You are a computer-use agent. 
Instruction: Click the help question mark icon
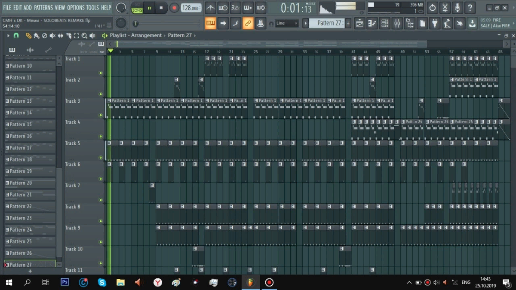pyautogui.click(x=470, y=8)
